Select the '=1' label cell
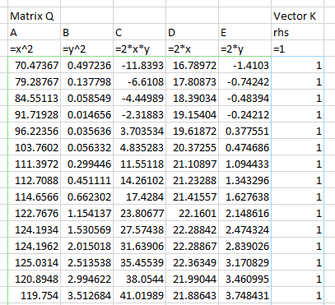 (x=297, y=49)
